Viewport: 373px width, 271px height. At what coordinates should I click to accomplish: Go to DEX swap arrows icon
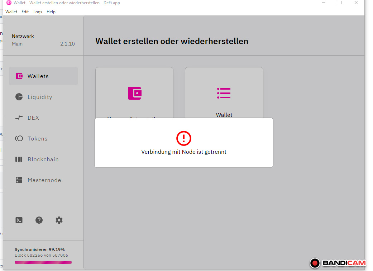point(19,118)
